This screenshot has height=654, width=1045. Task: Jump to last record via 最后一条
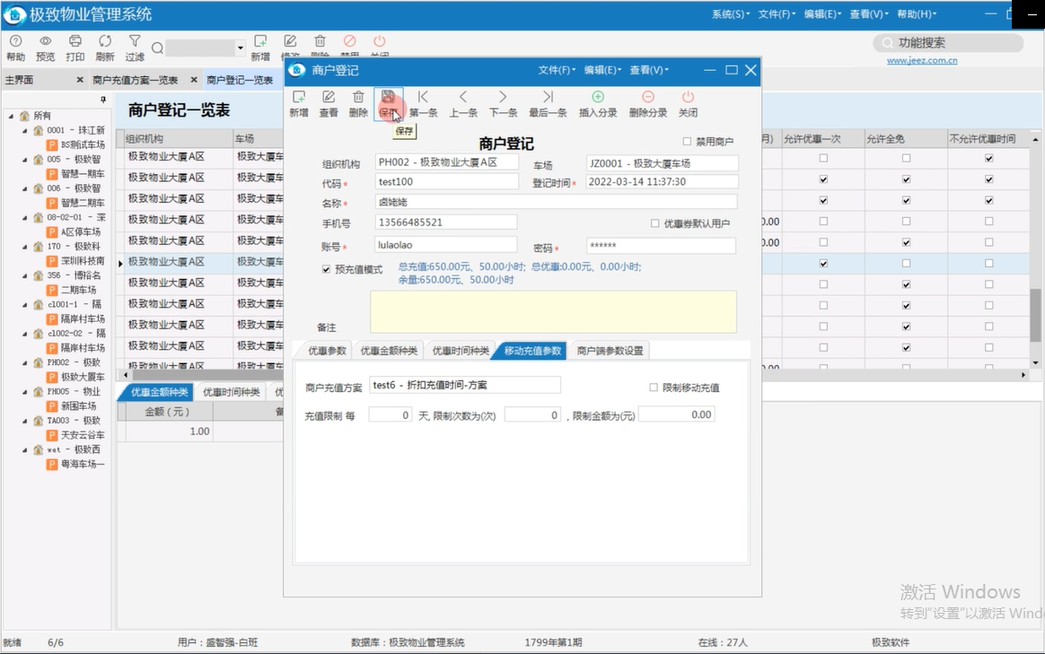(548, 98)
